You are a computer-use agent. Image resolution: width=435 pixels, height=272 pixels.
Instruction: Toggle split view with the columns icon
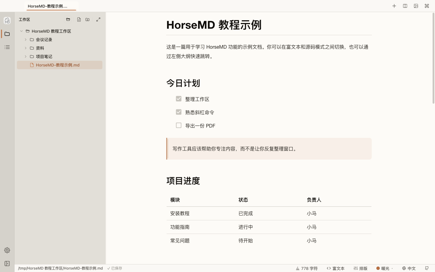pyautogui.click(x=405, y=6)
